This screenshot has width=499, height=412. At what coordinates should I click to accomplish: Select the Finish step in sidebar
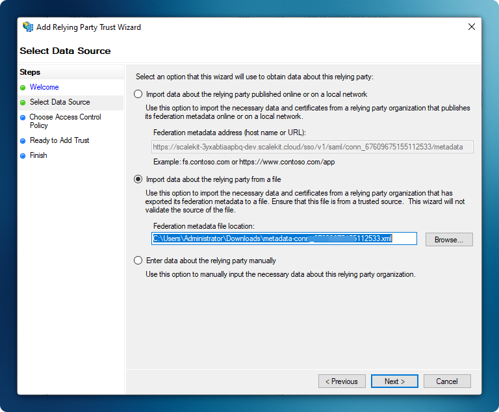coord(38,155)
